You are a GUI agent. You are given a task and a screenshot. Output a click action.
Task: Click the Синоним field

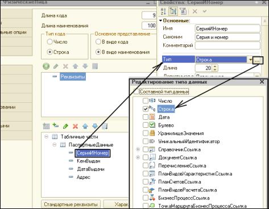pos(227,37)
